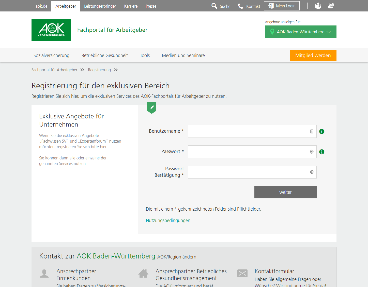Click the house icon for Gesundheitsmanagement
Viewport: 368px width, 287px height.
143,274
